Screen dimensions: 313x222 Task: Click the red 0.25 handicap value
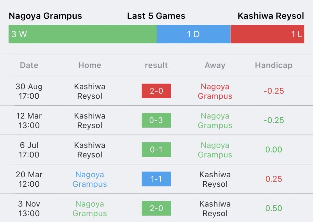tap(274, 179)
